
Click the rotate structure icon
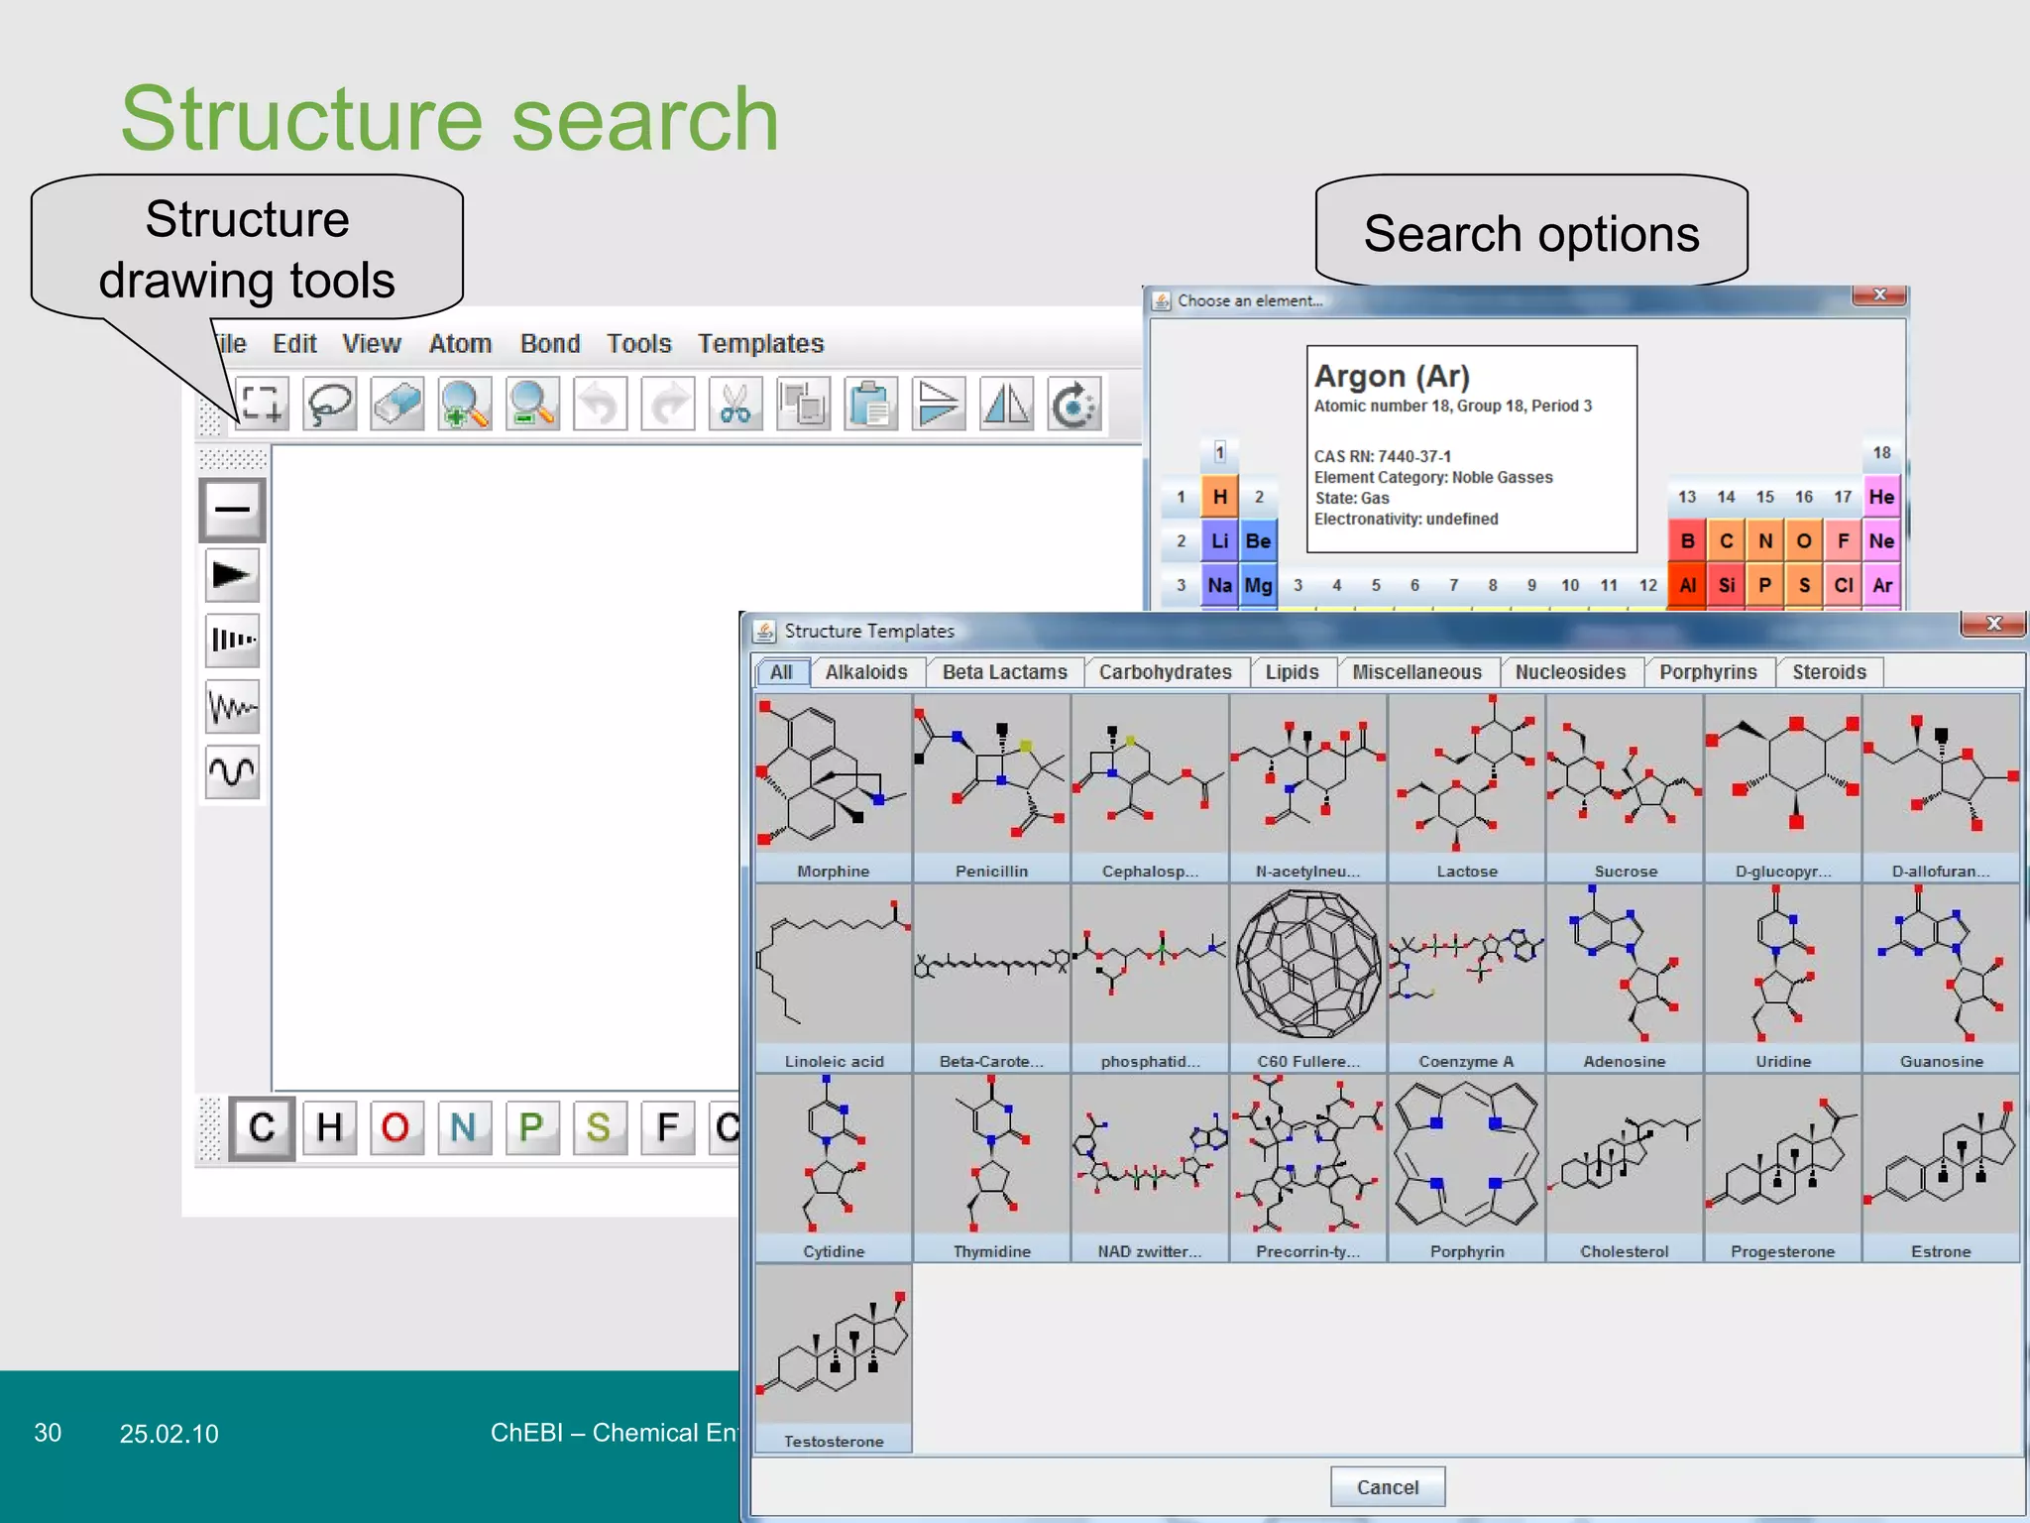pos(1073,405)
